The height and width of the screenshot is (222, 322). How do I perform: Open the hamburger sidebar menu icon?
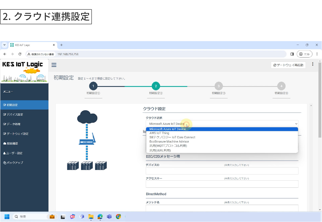54,65
